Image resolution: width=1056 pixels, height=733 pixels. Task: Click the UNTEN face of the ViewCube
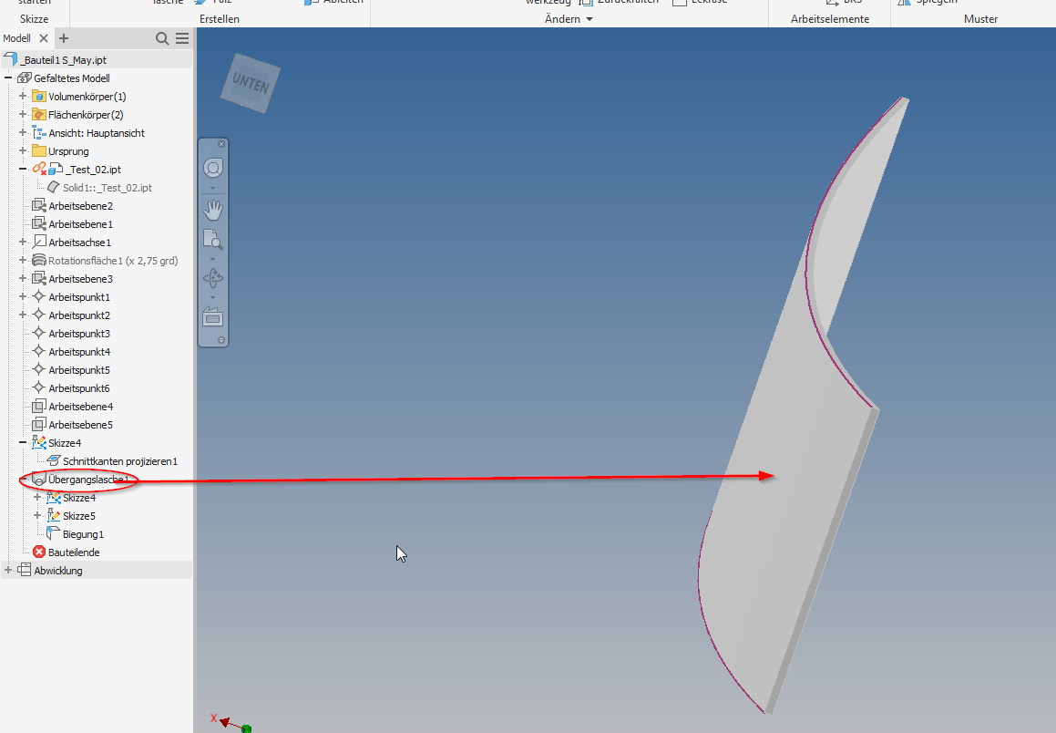point(249,83)
